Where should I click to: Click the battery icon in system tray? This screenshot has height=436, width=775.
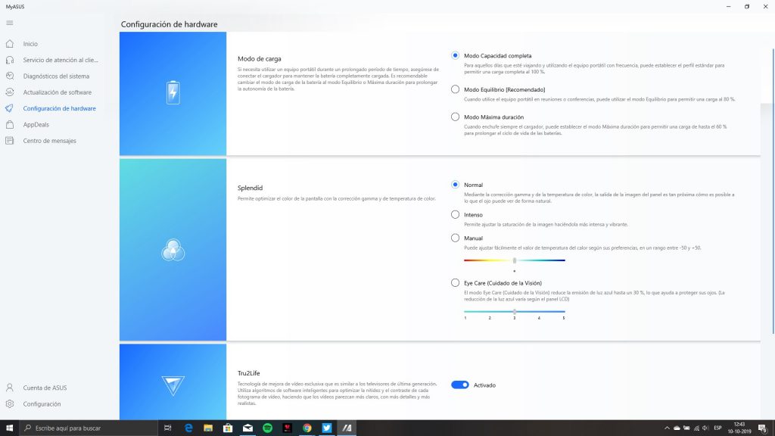click(686, 428)
